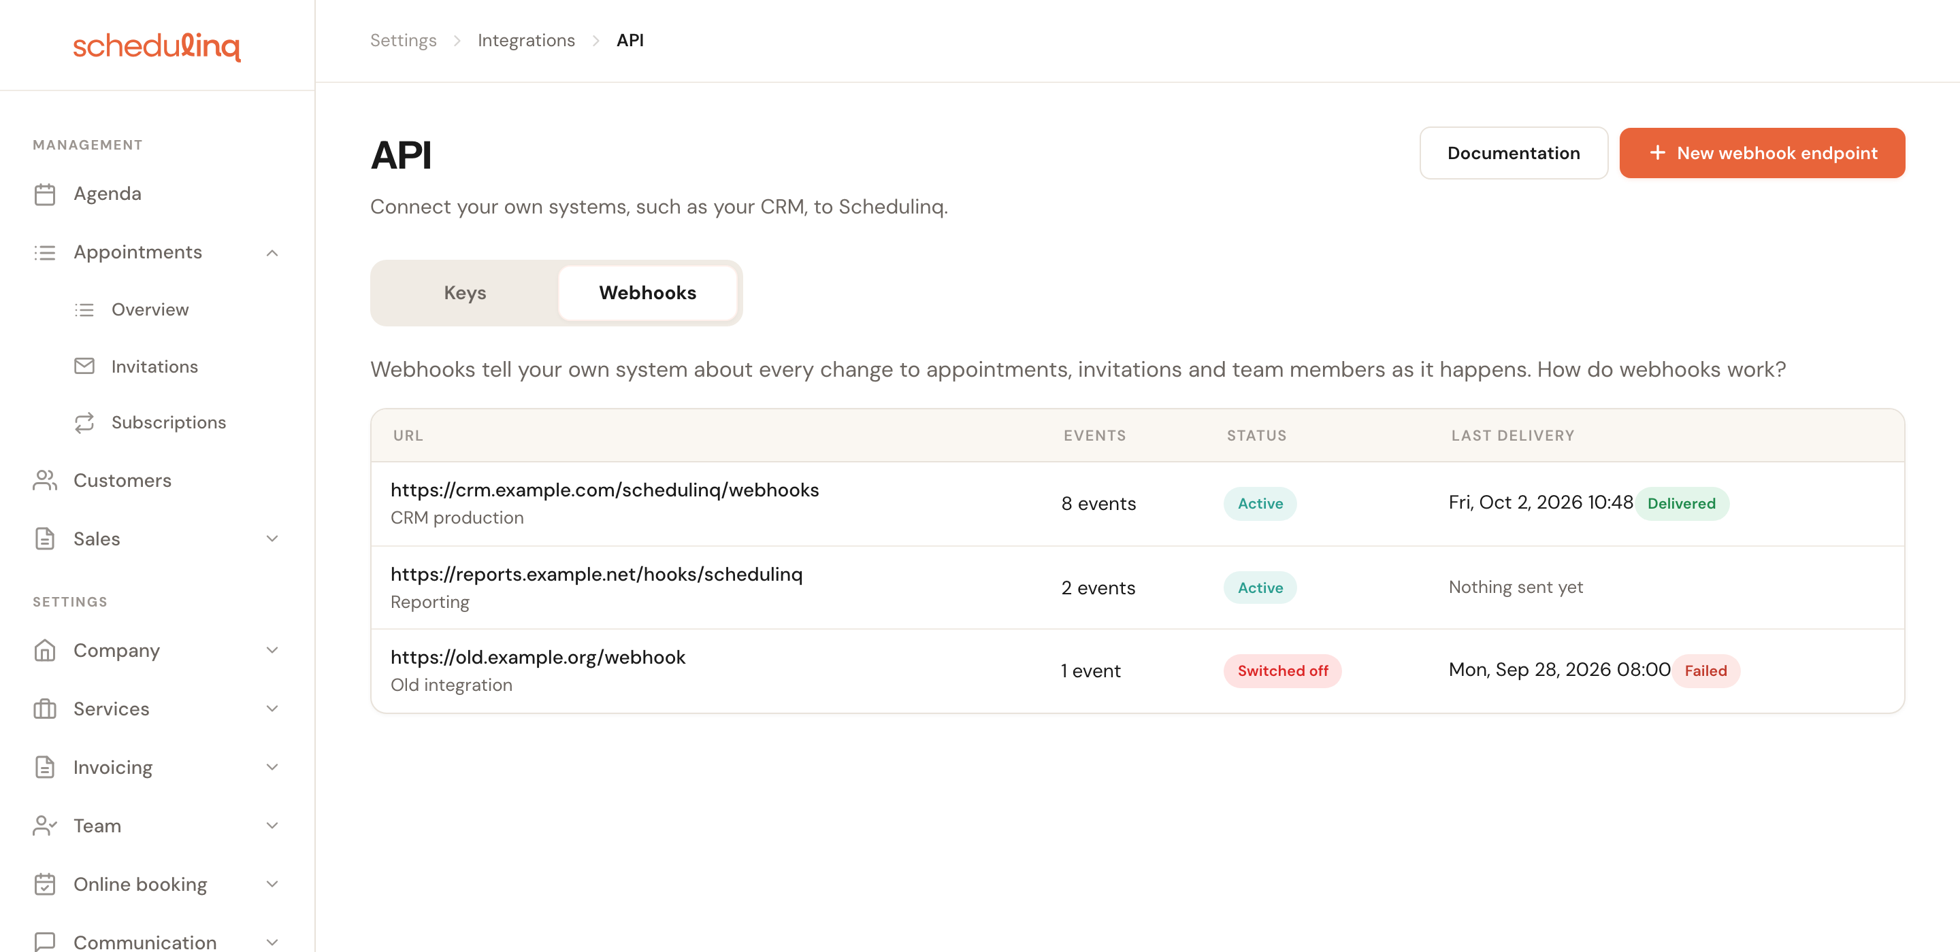Go to Settings breadcrumb

(x=404, y=40)
